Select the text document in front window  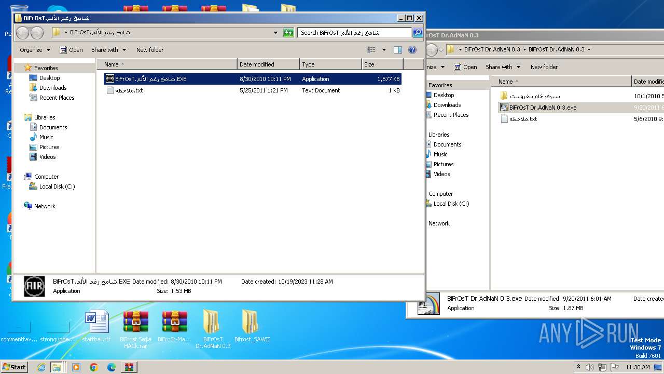253,90
